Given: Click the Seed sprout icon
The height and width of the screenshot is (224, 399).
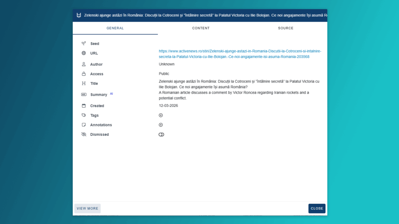Looking at the screenshot, I should click(x=83, y=44).
